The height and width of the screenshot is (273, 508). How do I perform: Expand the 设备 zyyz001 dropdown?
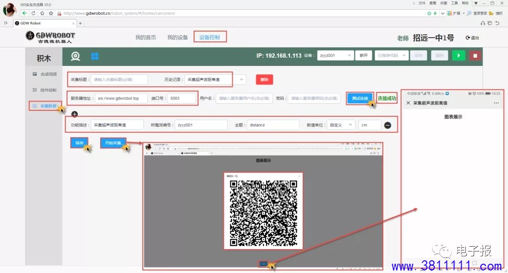click(x=335, y=56)
